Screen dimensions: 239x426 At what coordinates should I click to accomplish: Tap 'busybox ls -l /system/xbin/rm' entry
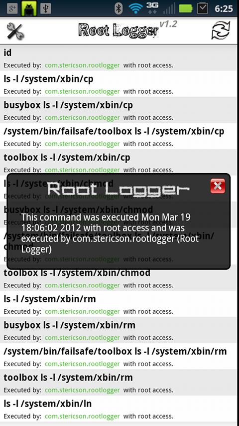[x=119, y=330]
